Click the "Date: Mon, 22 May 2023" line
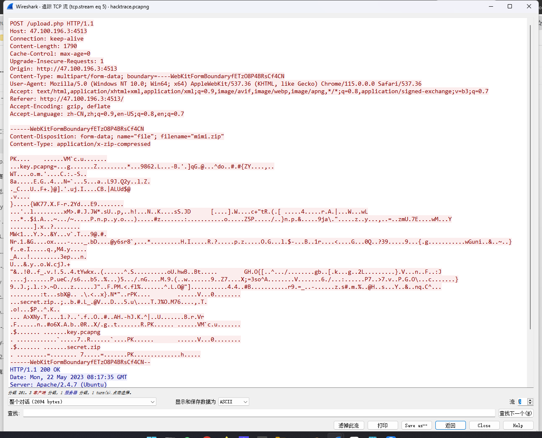This screenshot has height=438, width=542. click(69, 377)
